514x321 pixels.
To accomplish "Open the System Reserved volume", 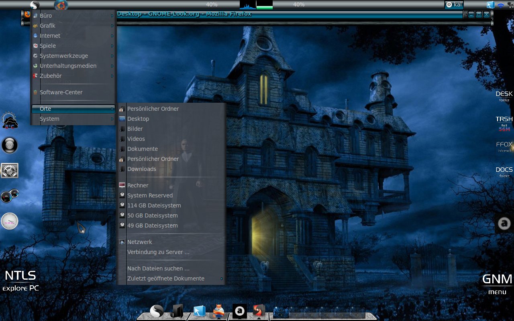I will tap(171, 195).
